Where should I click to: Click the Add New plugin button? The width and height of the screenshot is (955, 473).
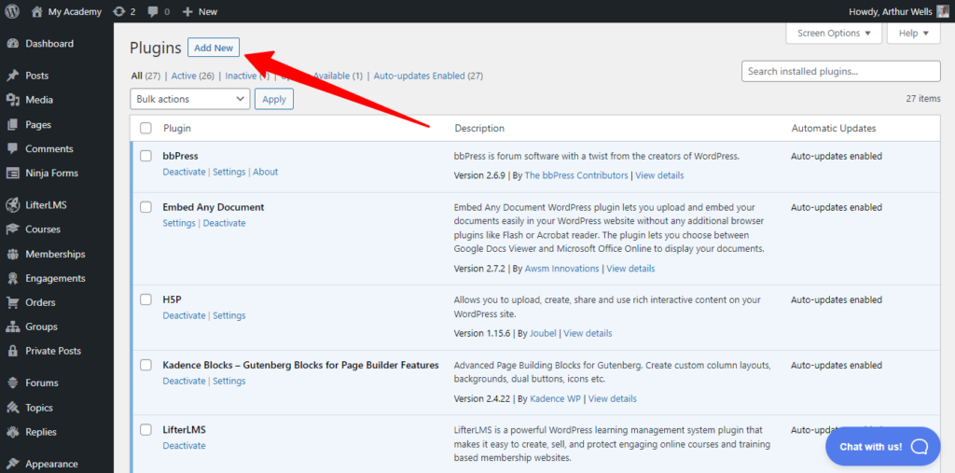coord(214,48)
